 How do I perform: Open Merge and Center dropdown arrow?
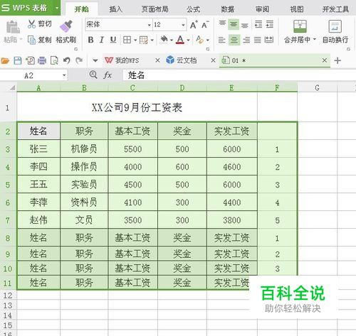tap(315, 39)
